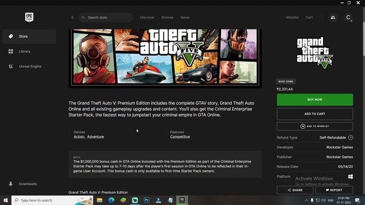Click the ₹2,321.44 price text
This screenshot has height=205, width=365.
(285, 89)
